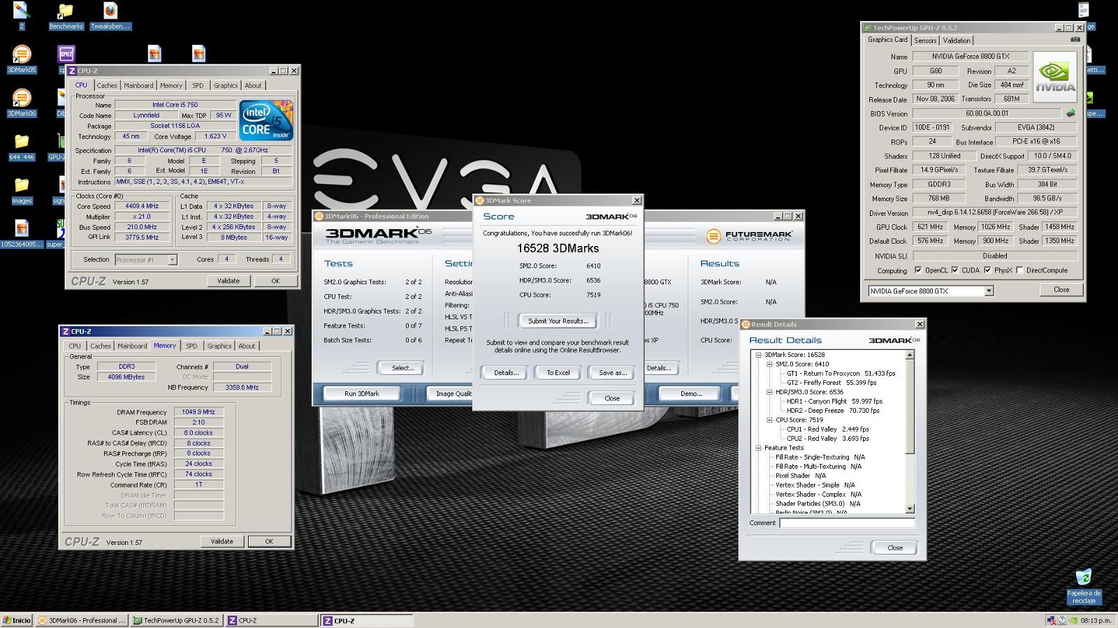Open Mainboard tab in top CPU-Z window
The height and width of the screenshot is (628, 1118).
click(138, 85)
